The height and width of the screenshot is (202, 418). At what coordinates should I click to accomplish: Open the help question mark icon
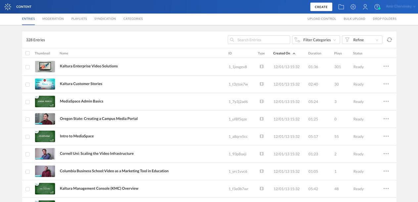click(377, 7)
